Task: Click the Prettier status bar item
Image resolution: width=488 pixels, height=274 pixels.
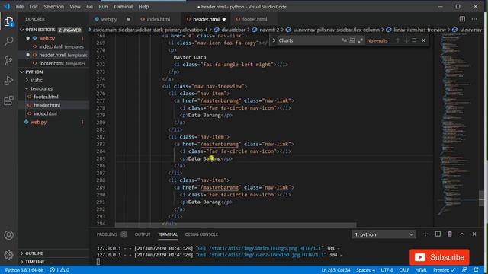Action: pos(444,270)
